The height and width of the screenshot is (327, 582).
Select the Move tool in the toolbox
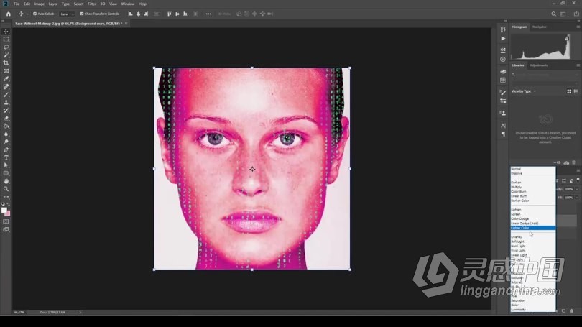(6, 32)
